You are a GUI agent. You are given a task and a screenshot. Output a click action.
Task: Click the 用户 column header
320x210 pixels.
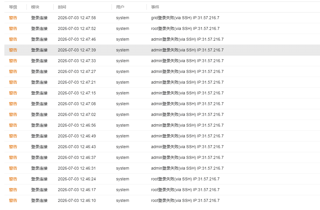click(x=120, y=7)
